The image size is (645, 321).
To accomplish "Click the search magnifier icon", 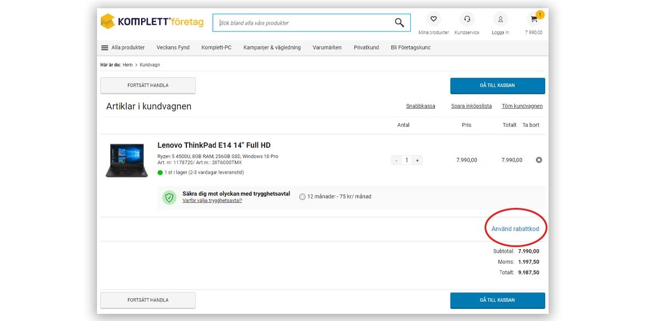I will (x=399, y=23).
